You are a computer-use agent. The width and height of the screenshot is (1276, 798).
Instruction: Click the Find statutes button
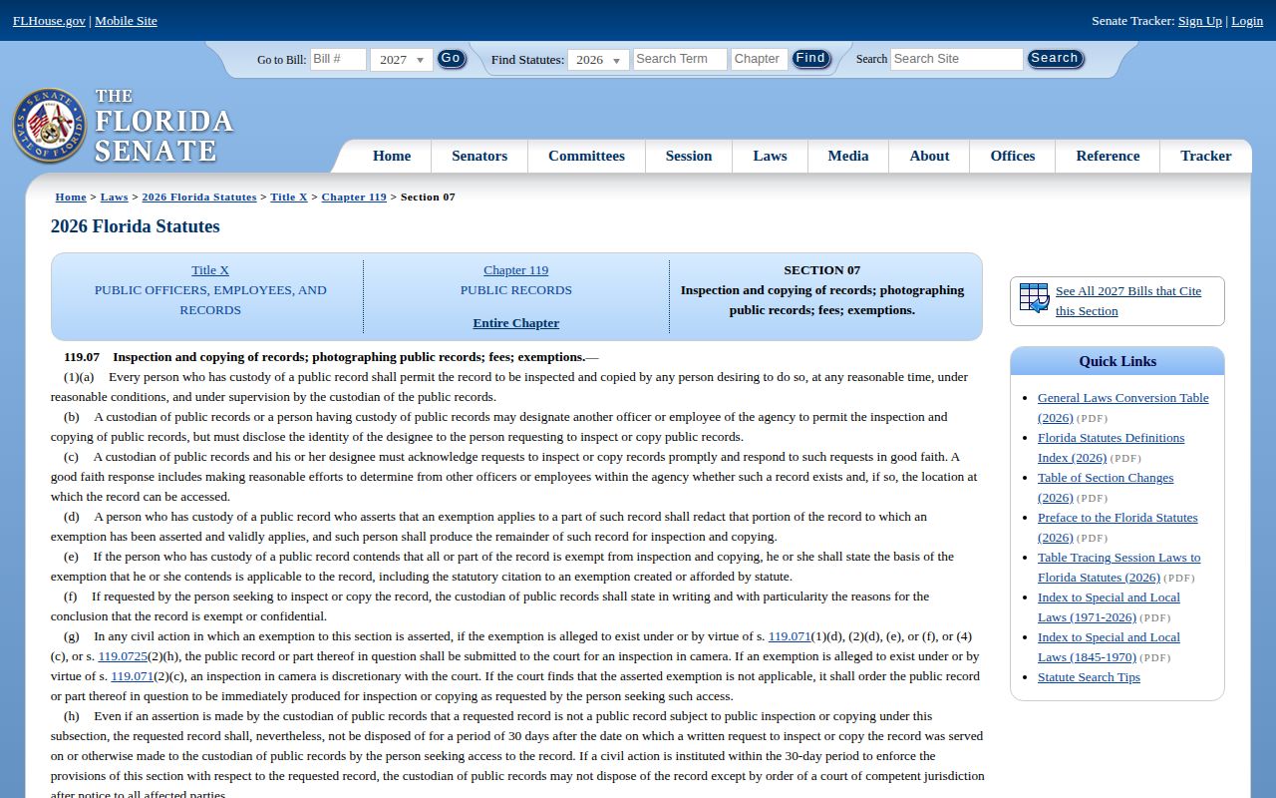point(810,59)
